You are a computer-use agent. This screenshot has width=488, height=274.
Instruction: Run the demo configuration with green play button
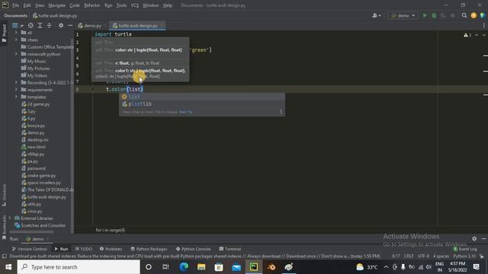(425, 15)
